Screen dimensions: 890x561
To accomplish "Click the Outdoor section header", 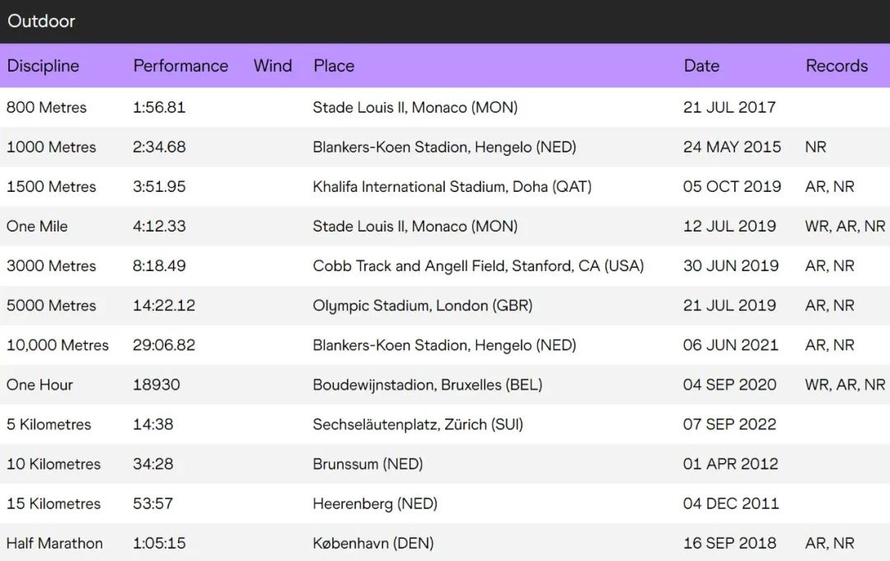I will [41, 21].
